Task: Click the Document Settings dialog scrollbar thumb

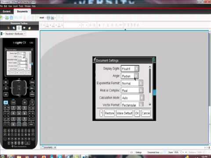Action: tap(150, 80)
